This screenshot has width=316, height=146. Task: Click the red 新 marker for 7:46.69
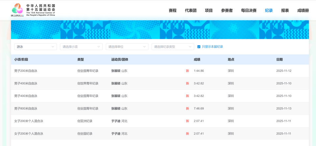(187, 109)
